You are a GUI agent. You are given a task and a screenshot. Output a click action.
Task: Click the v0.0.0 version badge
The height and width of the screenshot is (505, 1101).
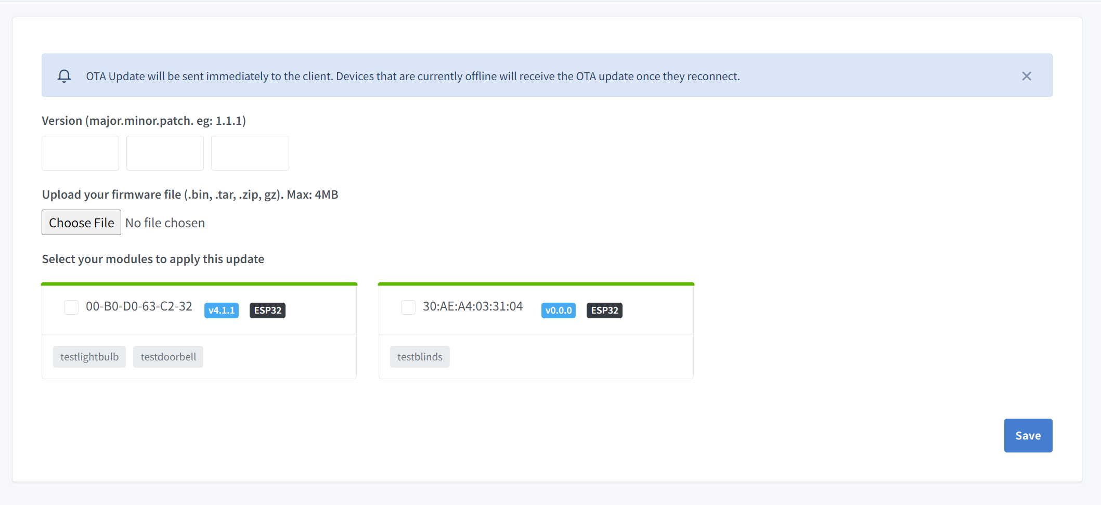pyautogui.click(x=558, y=310)
